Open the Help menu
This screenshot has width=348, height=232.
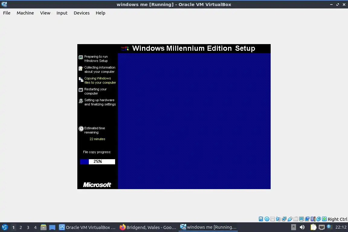pos(101,13)
